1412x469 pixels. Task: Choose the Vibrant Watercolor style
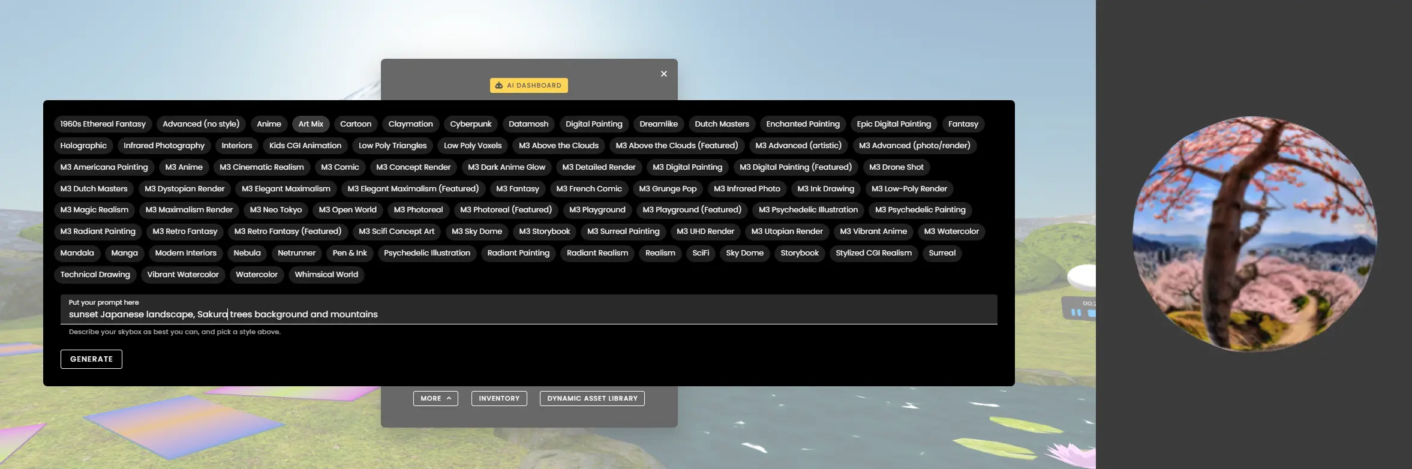click(183, 275)
